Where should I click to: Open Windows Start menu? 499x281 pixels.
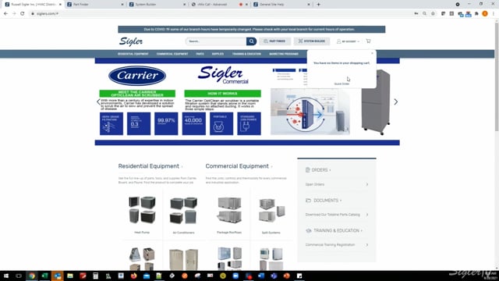[6, 276]
